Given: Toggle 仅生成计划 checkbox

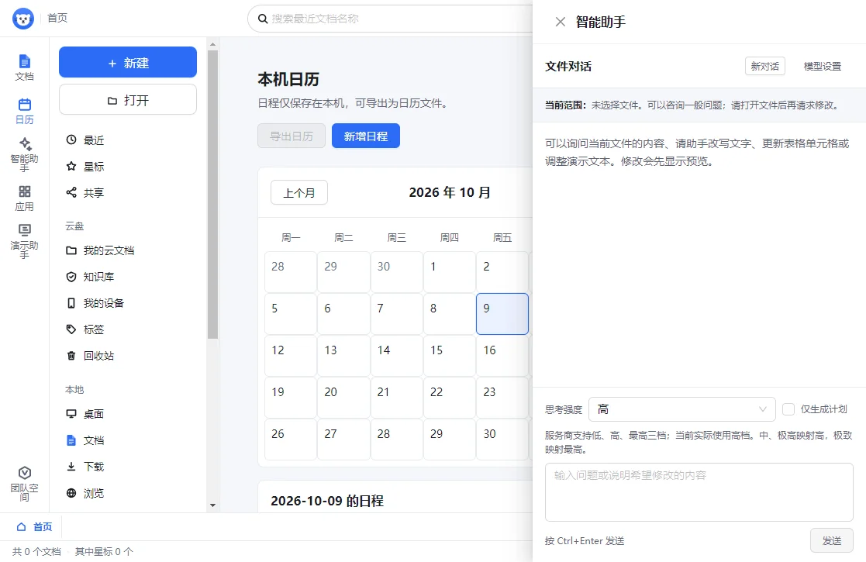Looking at the screenshot, I should (788, 409).
